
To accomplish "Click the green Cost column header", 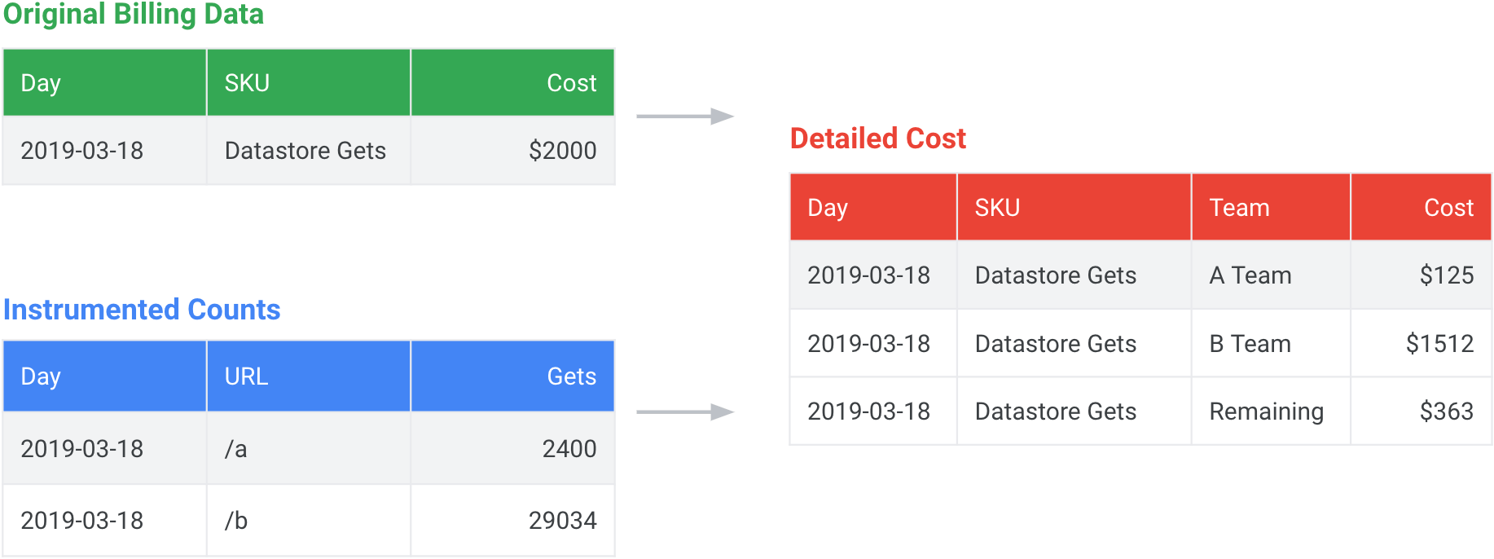I will pyautogui.click(x=571, y=83).
